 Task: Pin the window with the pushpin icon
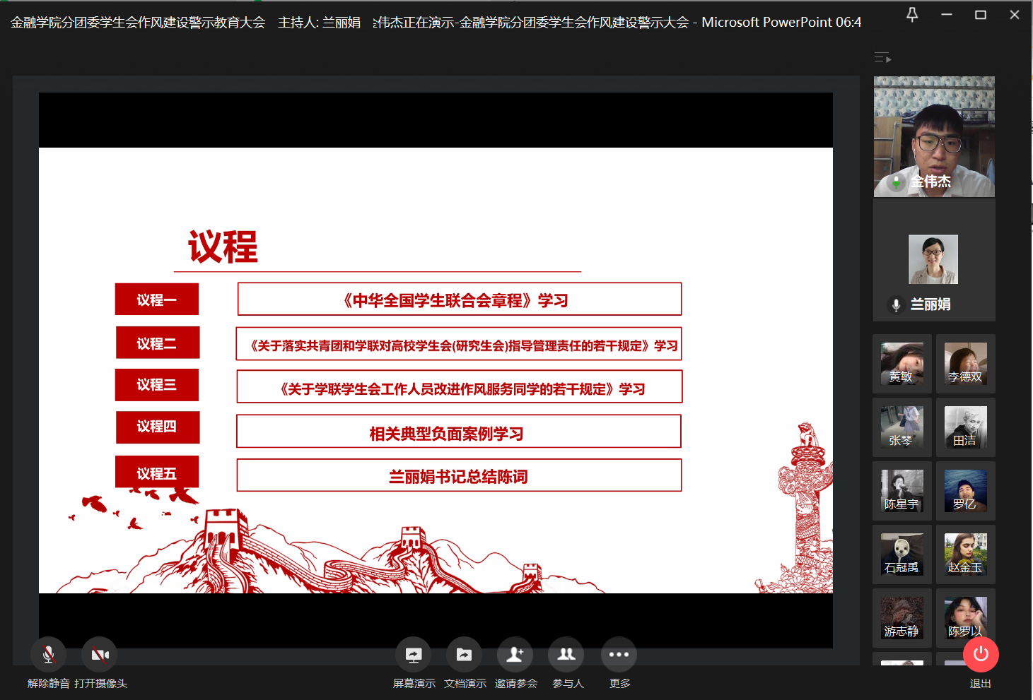click(x=912, y=15)
